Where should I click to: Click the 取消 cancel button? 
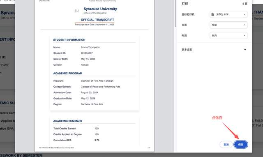(x=226, y=144)
